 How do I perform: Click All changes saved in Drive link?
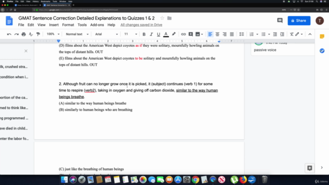click(x=141, y=25)
